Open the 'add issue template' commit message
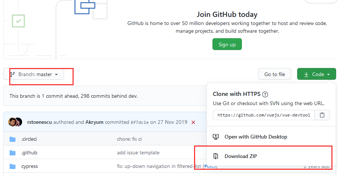Image resolution: width=338 pixels, height=176 pixels. 138,152
